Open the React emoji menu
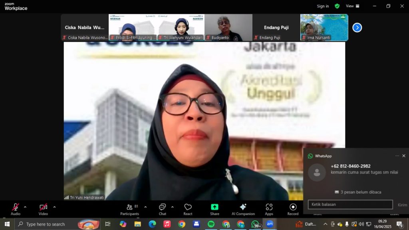The height and width of the screenshot is (230, 409). click(188, 209)
